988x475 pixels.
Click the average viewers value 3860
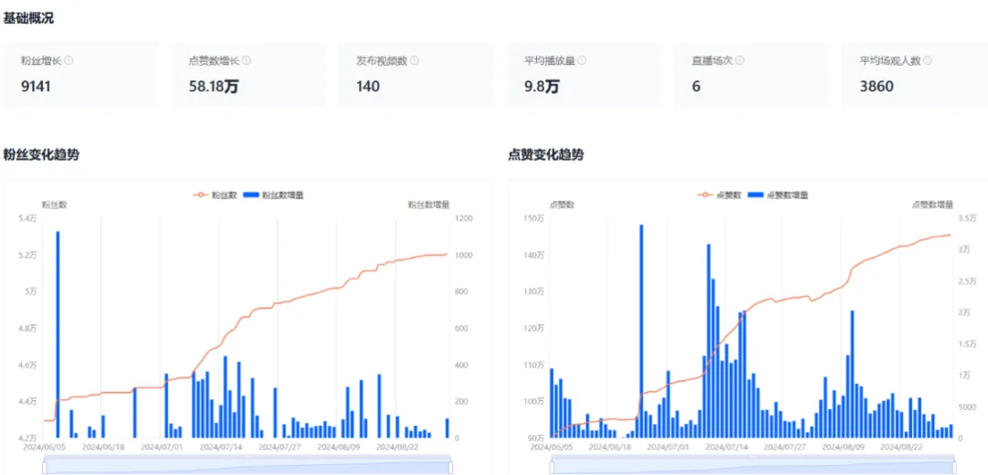click(876, 87)
